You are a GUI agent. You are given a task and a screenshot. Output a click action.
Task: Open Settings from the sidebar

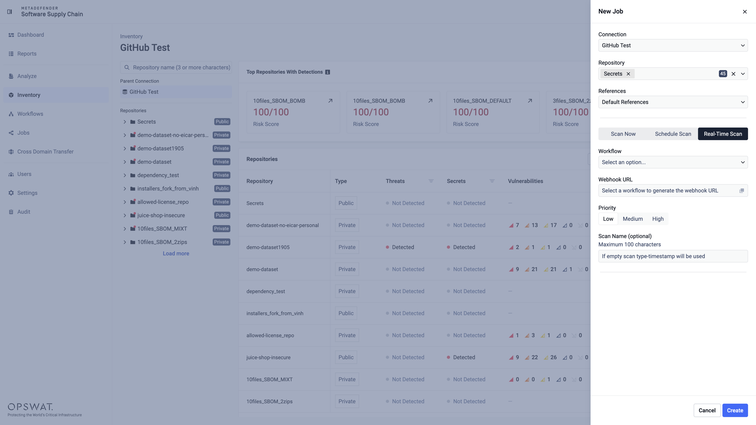pyautogui.click(x=56, y=193)
